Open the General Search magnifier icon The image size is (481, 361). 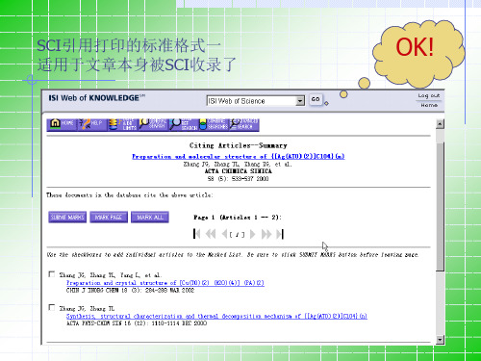click(x=153, y=124)
